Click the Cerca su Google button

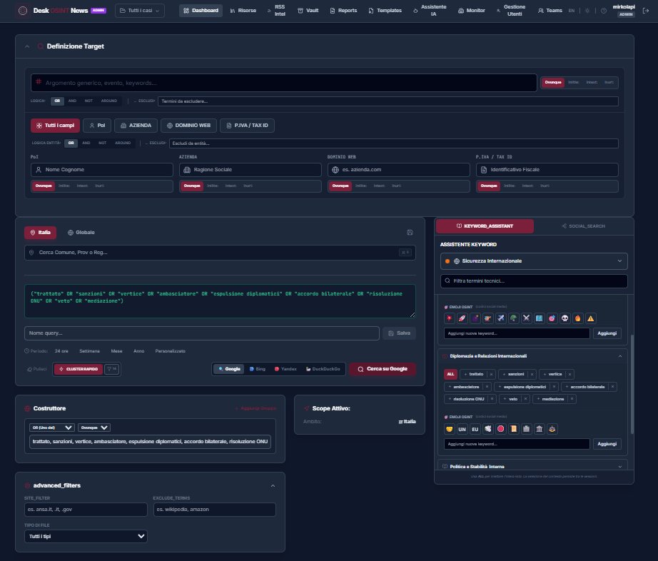click(x=383, y=369)
